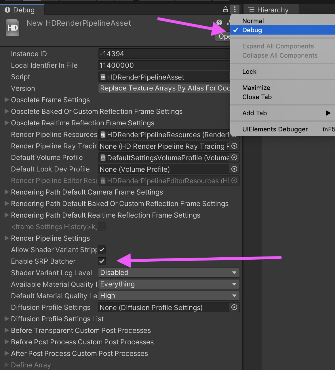Expand the Render Pipeline Settings section
Viewport: 335px width, 370px height.
pos(6,238)
